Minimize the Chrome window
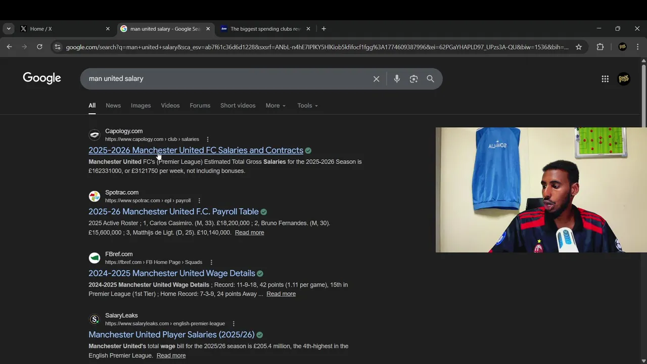The image size is (647, 364). (x=599, y=29)
